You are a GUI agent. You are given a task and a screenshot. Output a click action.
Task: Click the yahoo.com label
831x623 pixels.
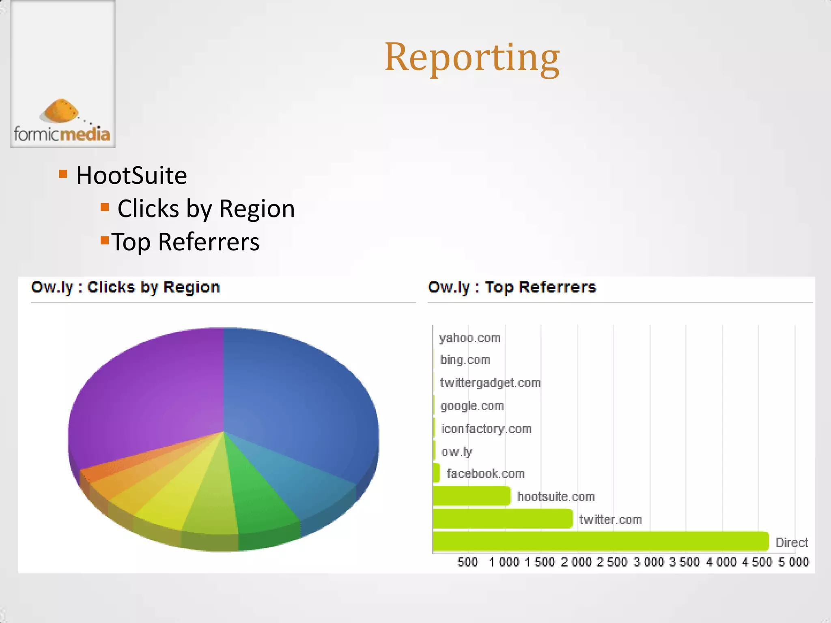(470, 338)
